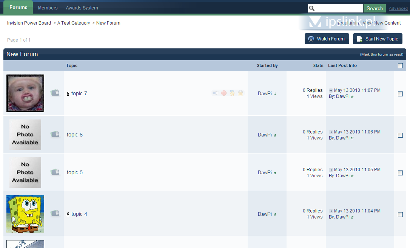410x248 pixels.
Task: Go to A Test Category breadcrumb
Action: (x=74, y=23)
